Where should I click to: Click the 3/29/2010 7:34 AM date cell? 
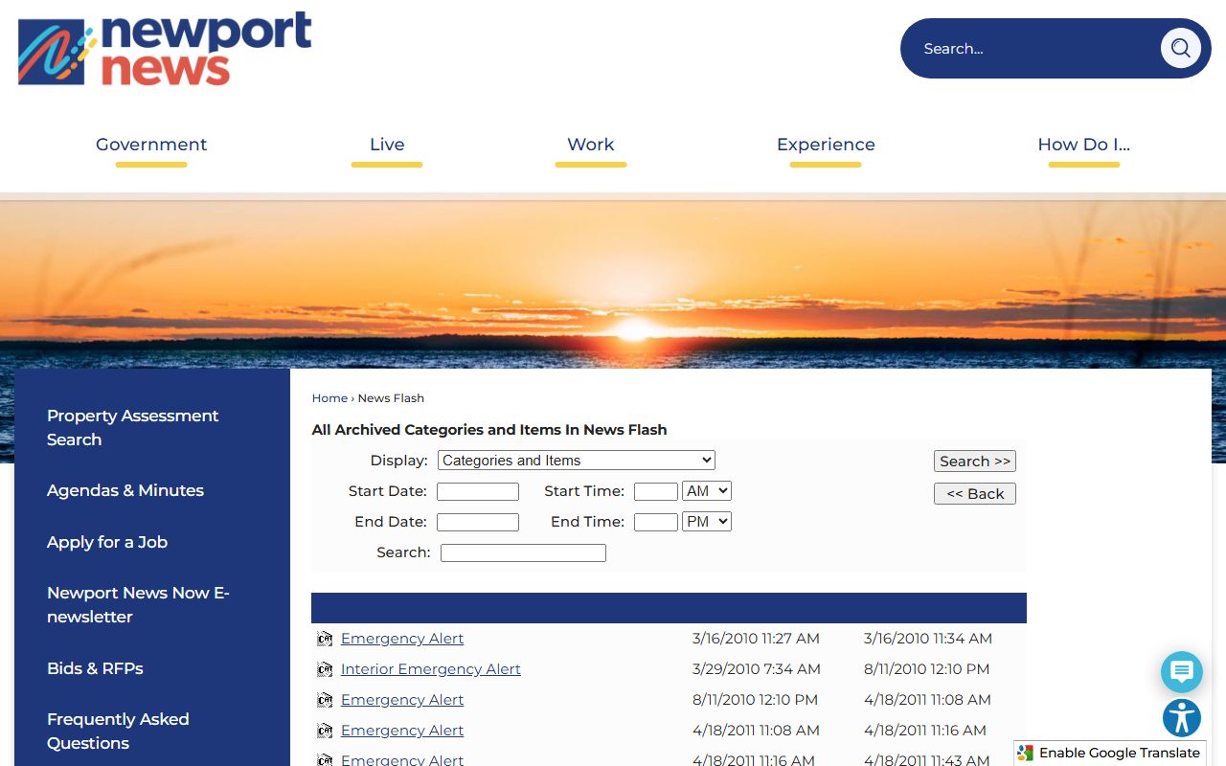click(757, 669)
